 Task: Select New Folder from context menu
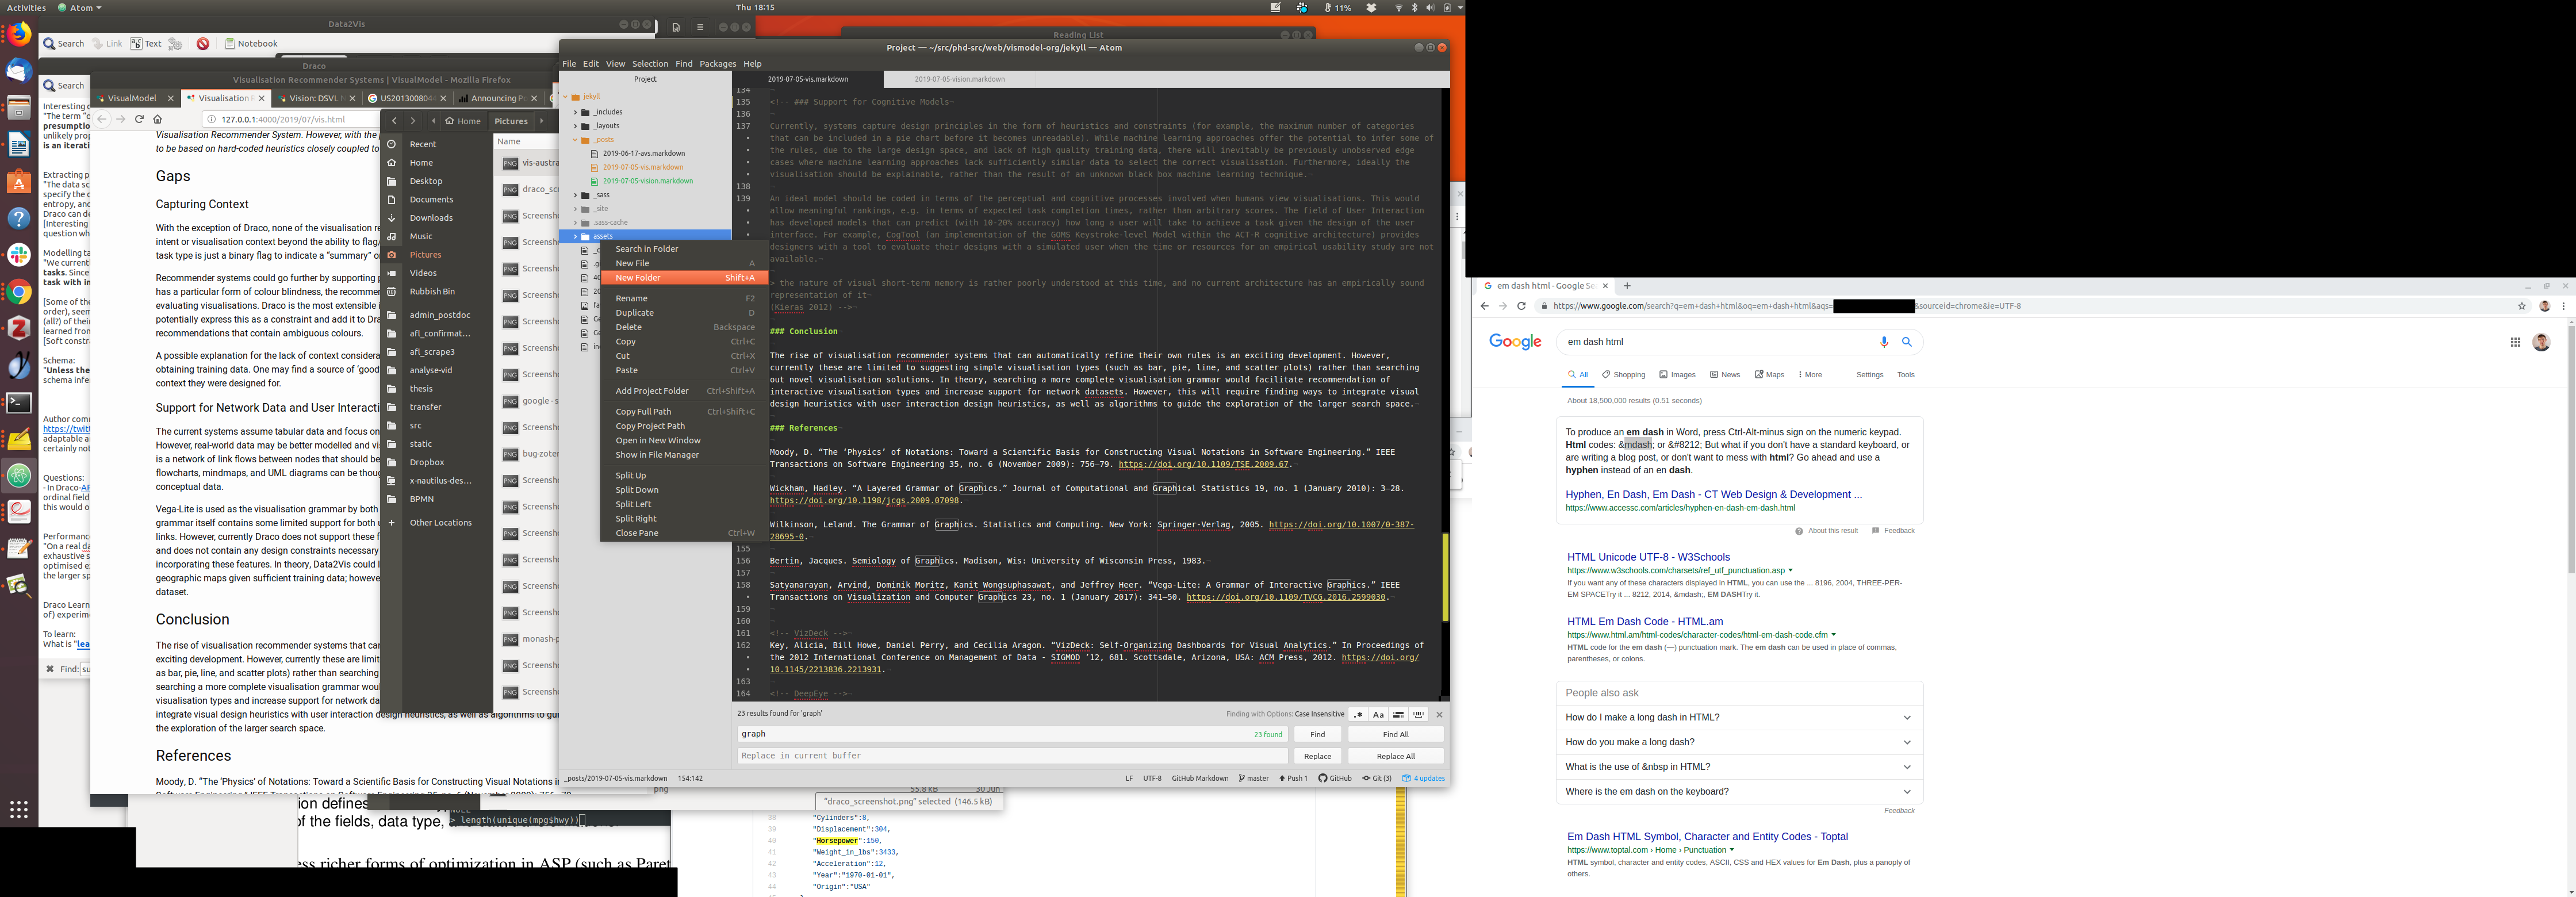pyautogui.click(x=638, y=278)
